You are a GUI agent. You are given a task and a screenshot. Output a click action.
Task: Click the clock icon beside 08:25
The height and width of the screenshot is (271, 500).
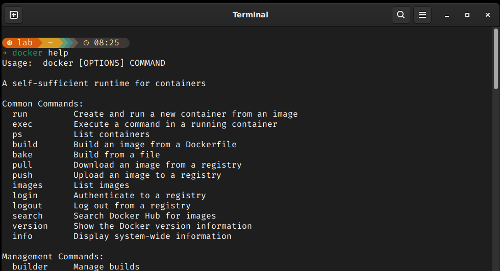pyautogui.click(x=86, y=43)
